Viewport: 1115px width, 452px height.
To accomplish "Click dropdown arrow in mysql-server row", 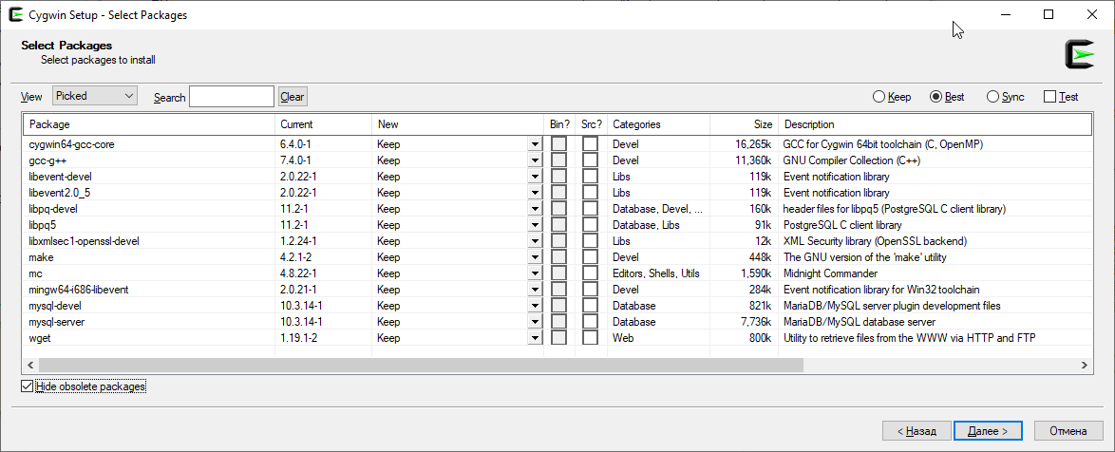I will [535, 322].
